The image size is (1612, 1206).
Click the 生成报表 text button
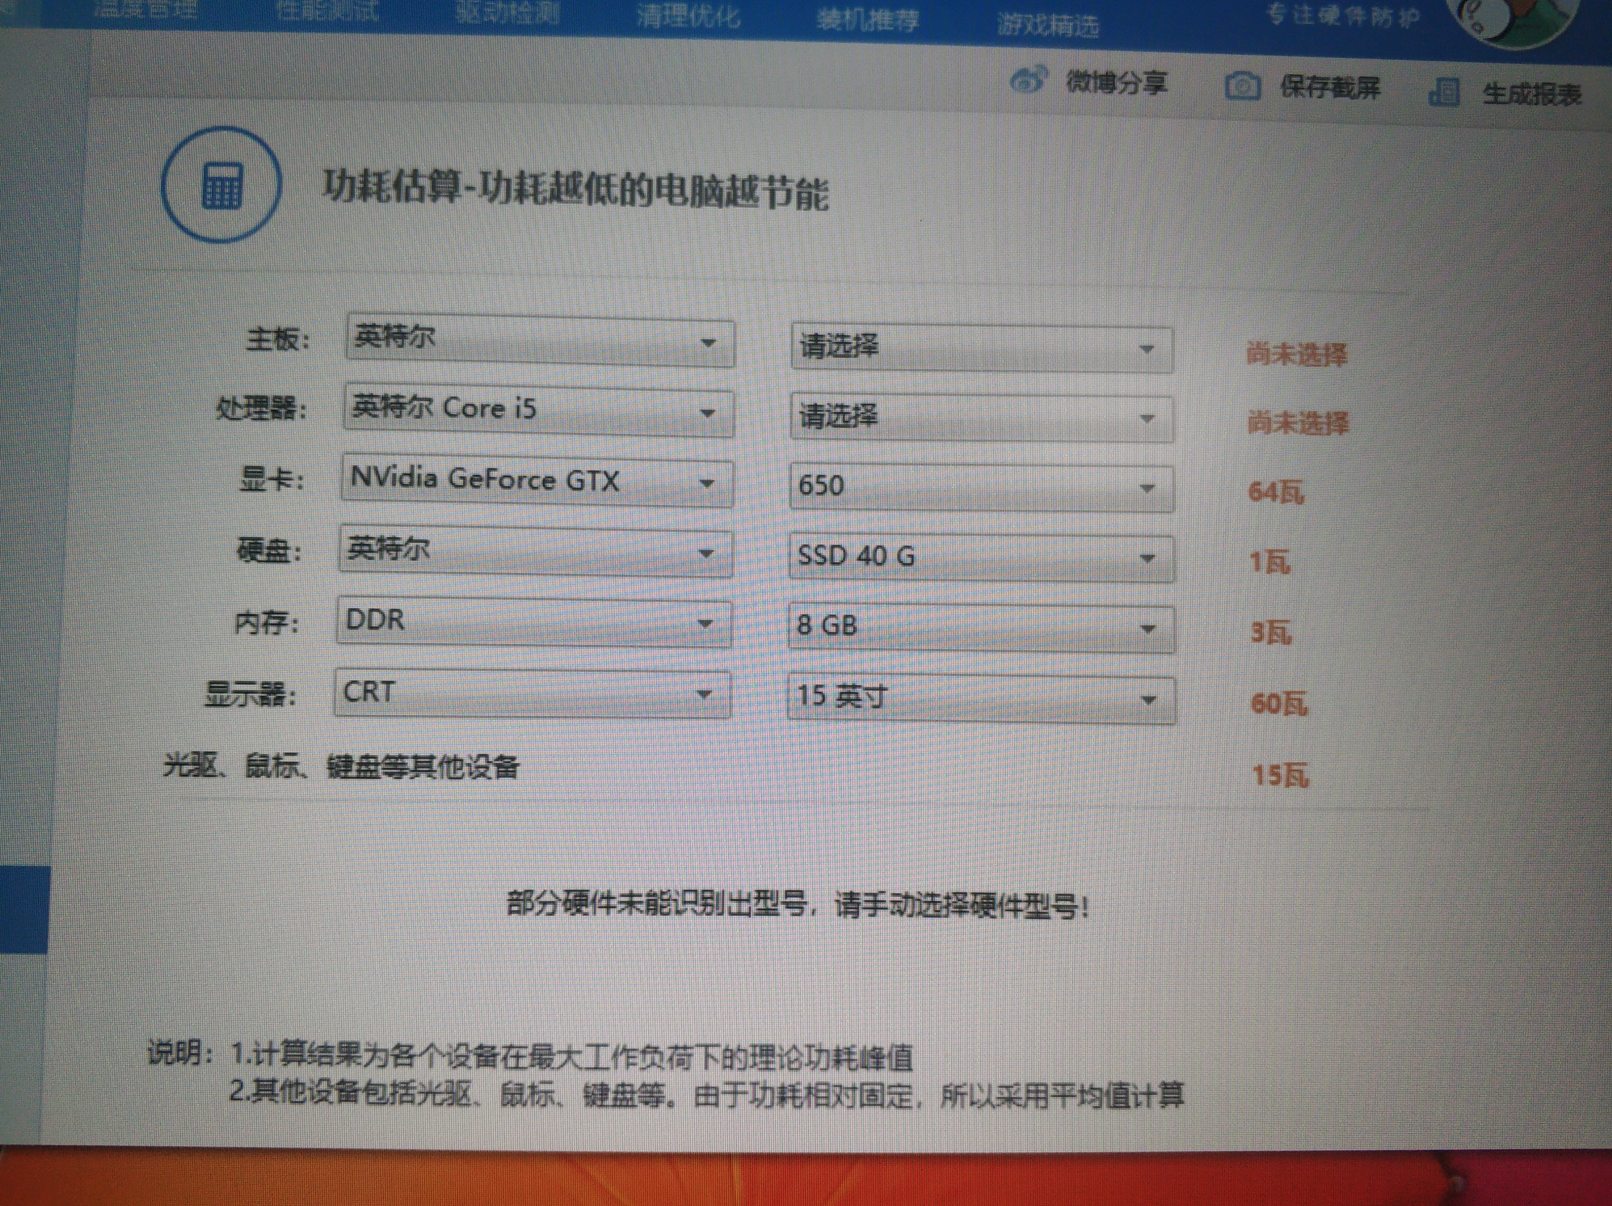(1532, 94)
